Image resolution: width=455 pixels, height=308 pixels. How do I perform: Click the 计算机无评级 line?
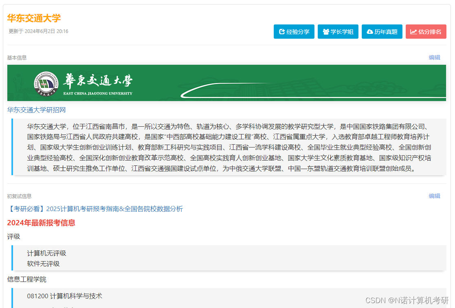click(x=47, y=253)
